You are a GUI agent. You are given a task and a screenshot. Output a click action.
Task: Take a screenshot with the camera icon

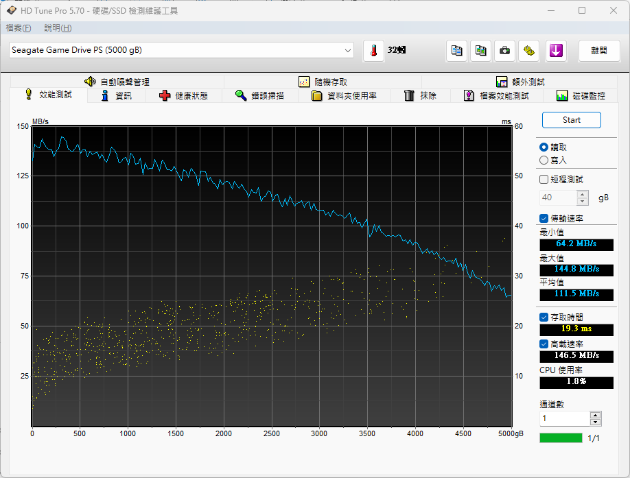point(504,51)
